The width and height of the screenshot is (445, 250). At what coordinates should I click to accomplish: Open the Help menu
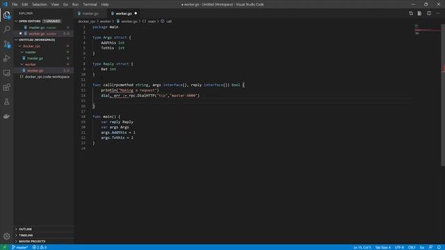[x=105, y=4]
